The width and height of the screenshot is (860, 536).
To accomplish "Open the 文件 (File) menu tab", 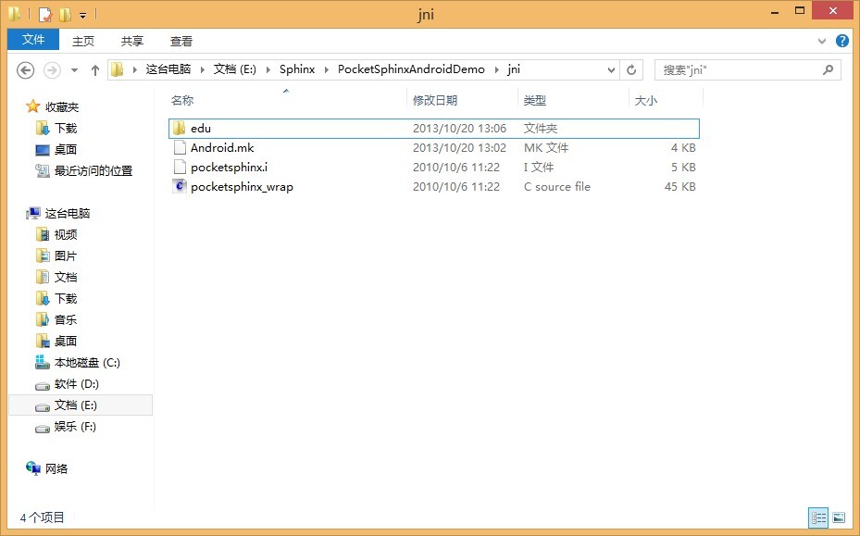I will [33, 40].
